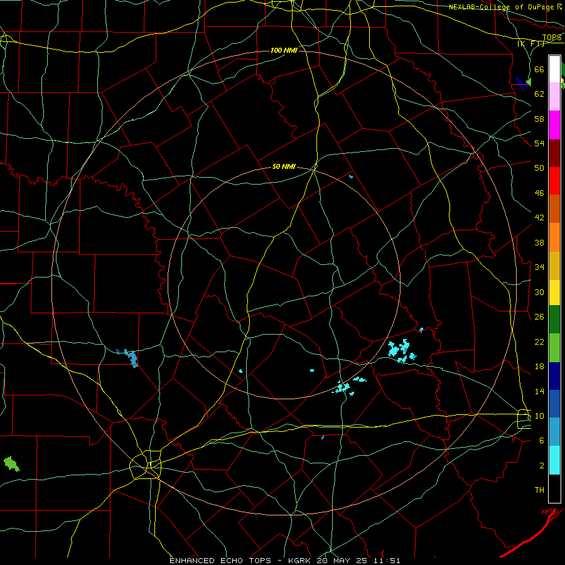Image resolution: width=565 pixels, height=565 pixels.
Task: Click the legend value "50"
Action: click(539, 168)
